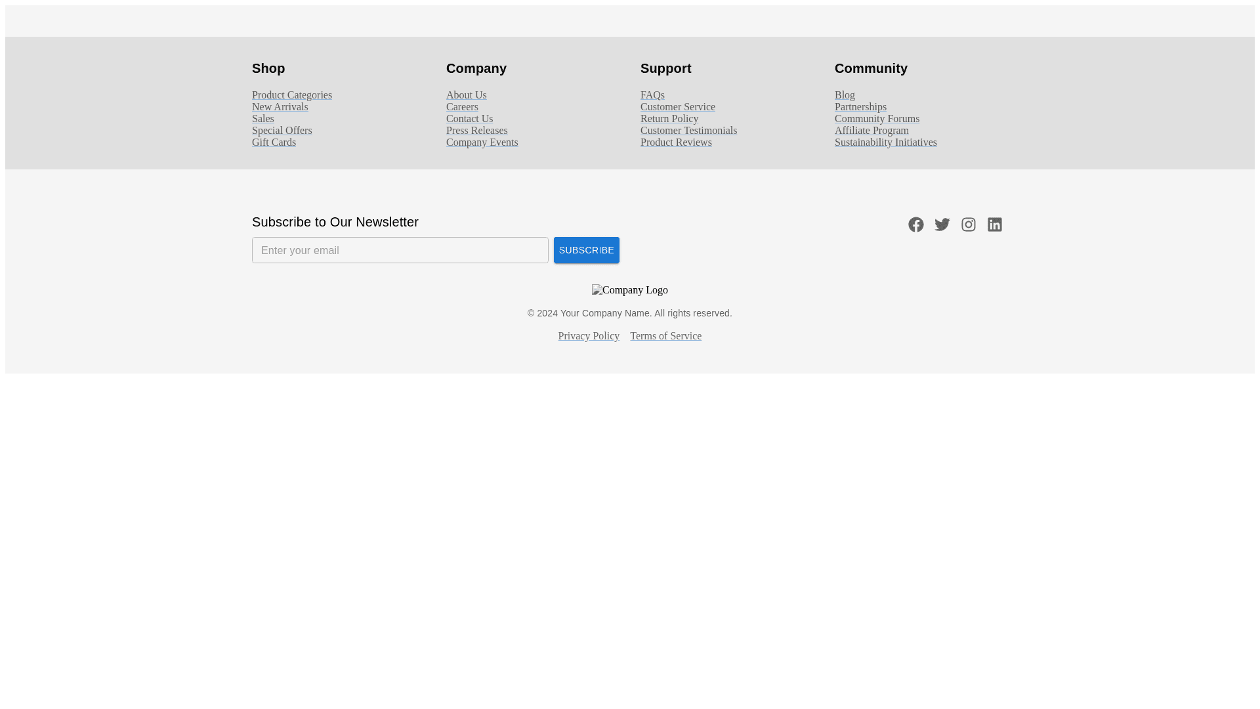Go to the Careers page
This screenshot has height=709, width=1260.
click(x=462, y=107)
